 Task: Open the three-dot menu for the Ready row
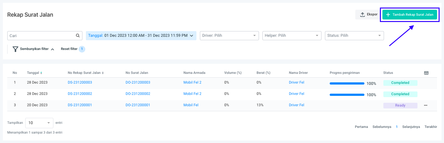click(426, 105)
